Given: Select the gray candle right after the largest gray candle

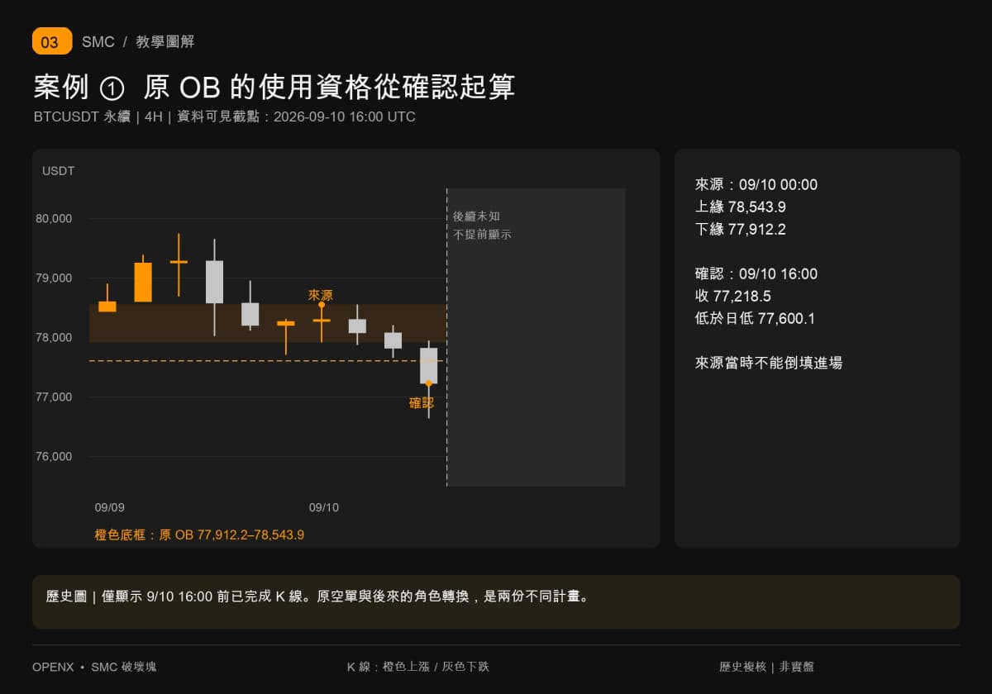Looking at the screenshot, I should click(x=250, y=314).
